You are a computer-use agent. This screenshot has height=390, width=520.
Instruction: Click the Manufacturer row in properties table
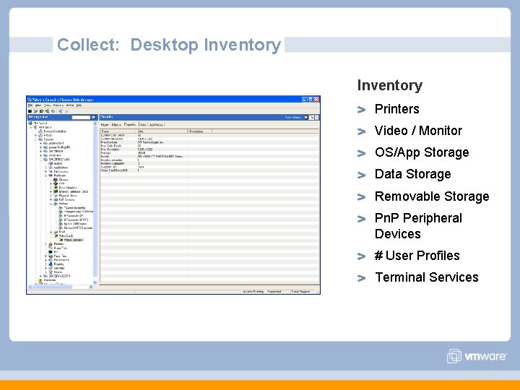click(x=209, y=142)
